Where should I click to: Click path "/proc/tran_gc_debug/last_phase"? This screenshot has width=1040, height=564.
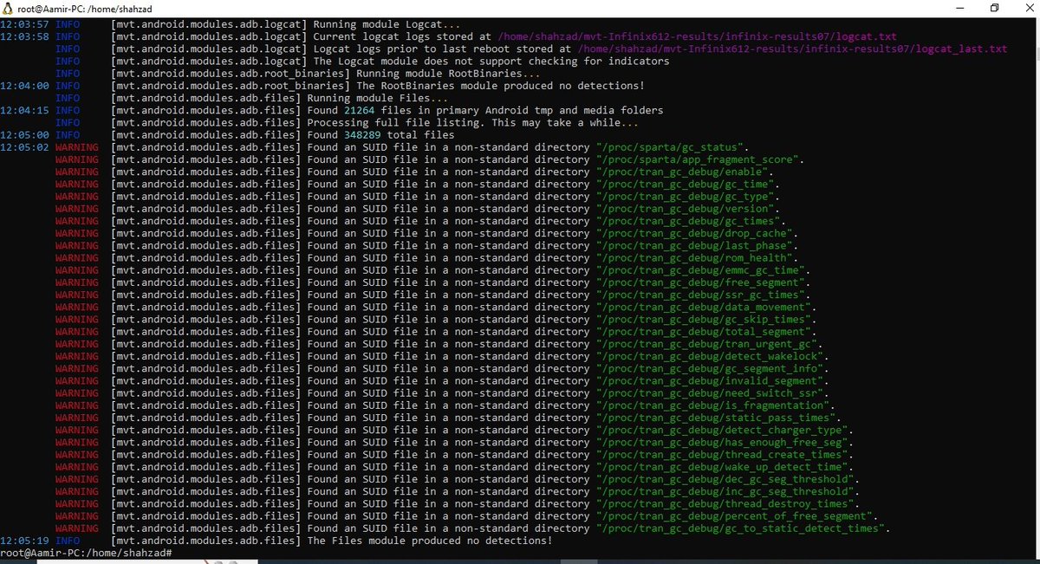(696, 245)
